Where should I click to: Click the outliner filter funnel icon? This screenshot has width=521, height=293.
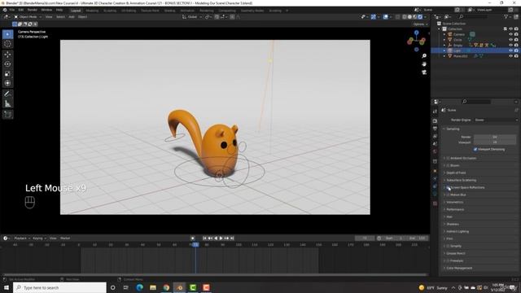(506, 16)
